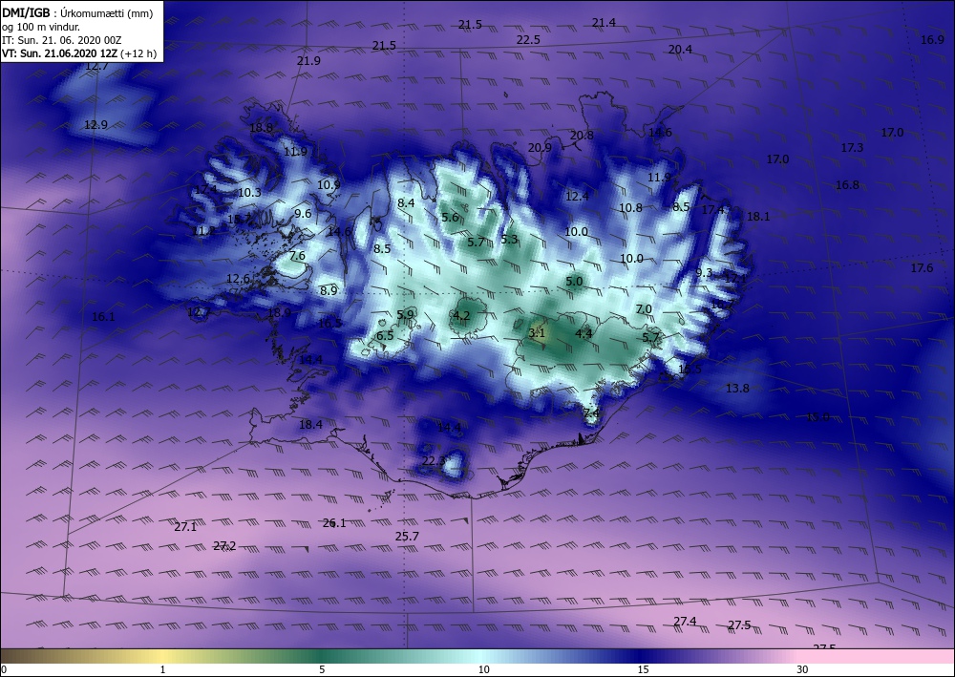Click the 18.1 value on the map
Image resolution: width=955 pixels, height=677 pixels.
(x=758, y=216)
